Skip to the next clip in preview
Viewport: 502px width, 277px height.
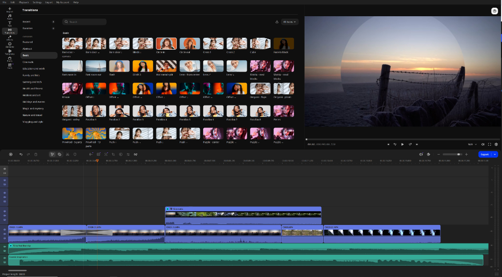click(x=417, y=144)
